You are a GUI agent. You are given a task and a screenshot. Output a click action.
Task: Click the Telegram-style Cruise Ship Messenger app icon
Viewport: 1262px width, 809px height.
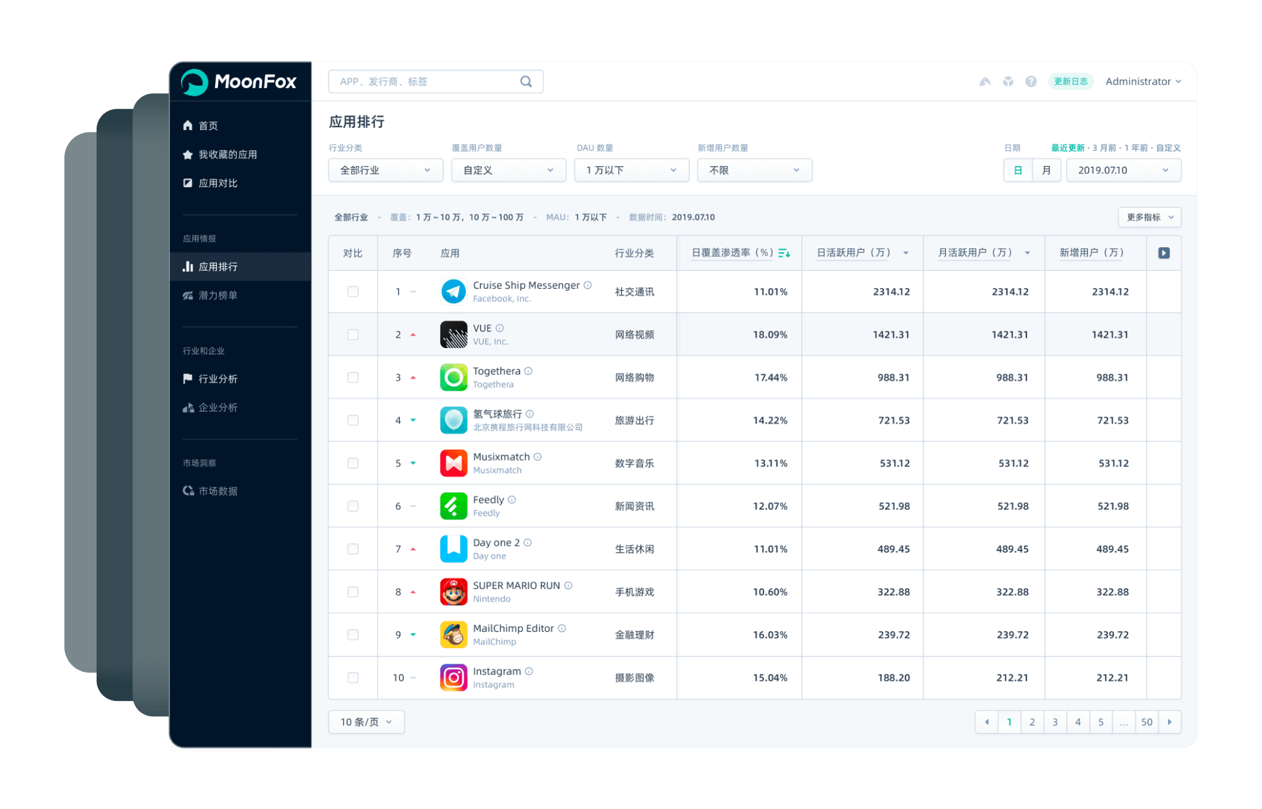tap(453, 292)
